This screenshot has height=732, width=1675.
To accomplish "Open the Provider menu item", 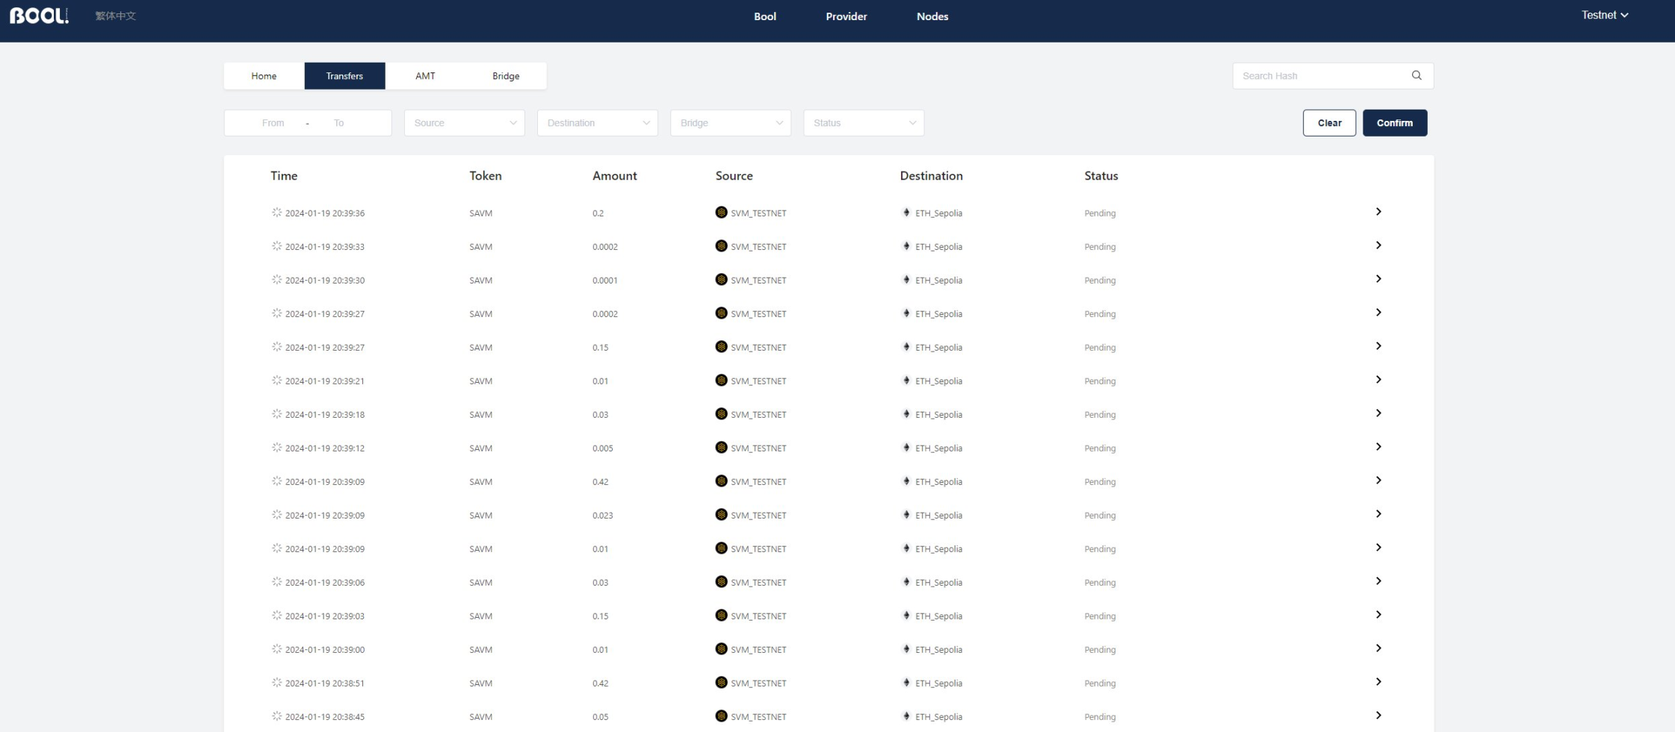I will click(x=846, y=16).
